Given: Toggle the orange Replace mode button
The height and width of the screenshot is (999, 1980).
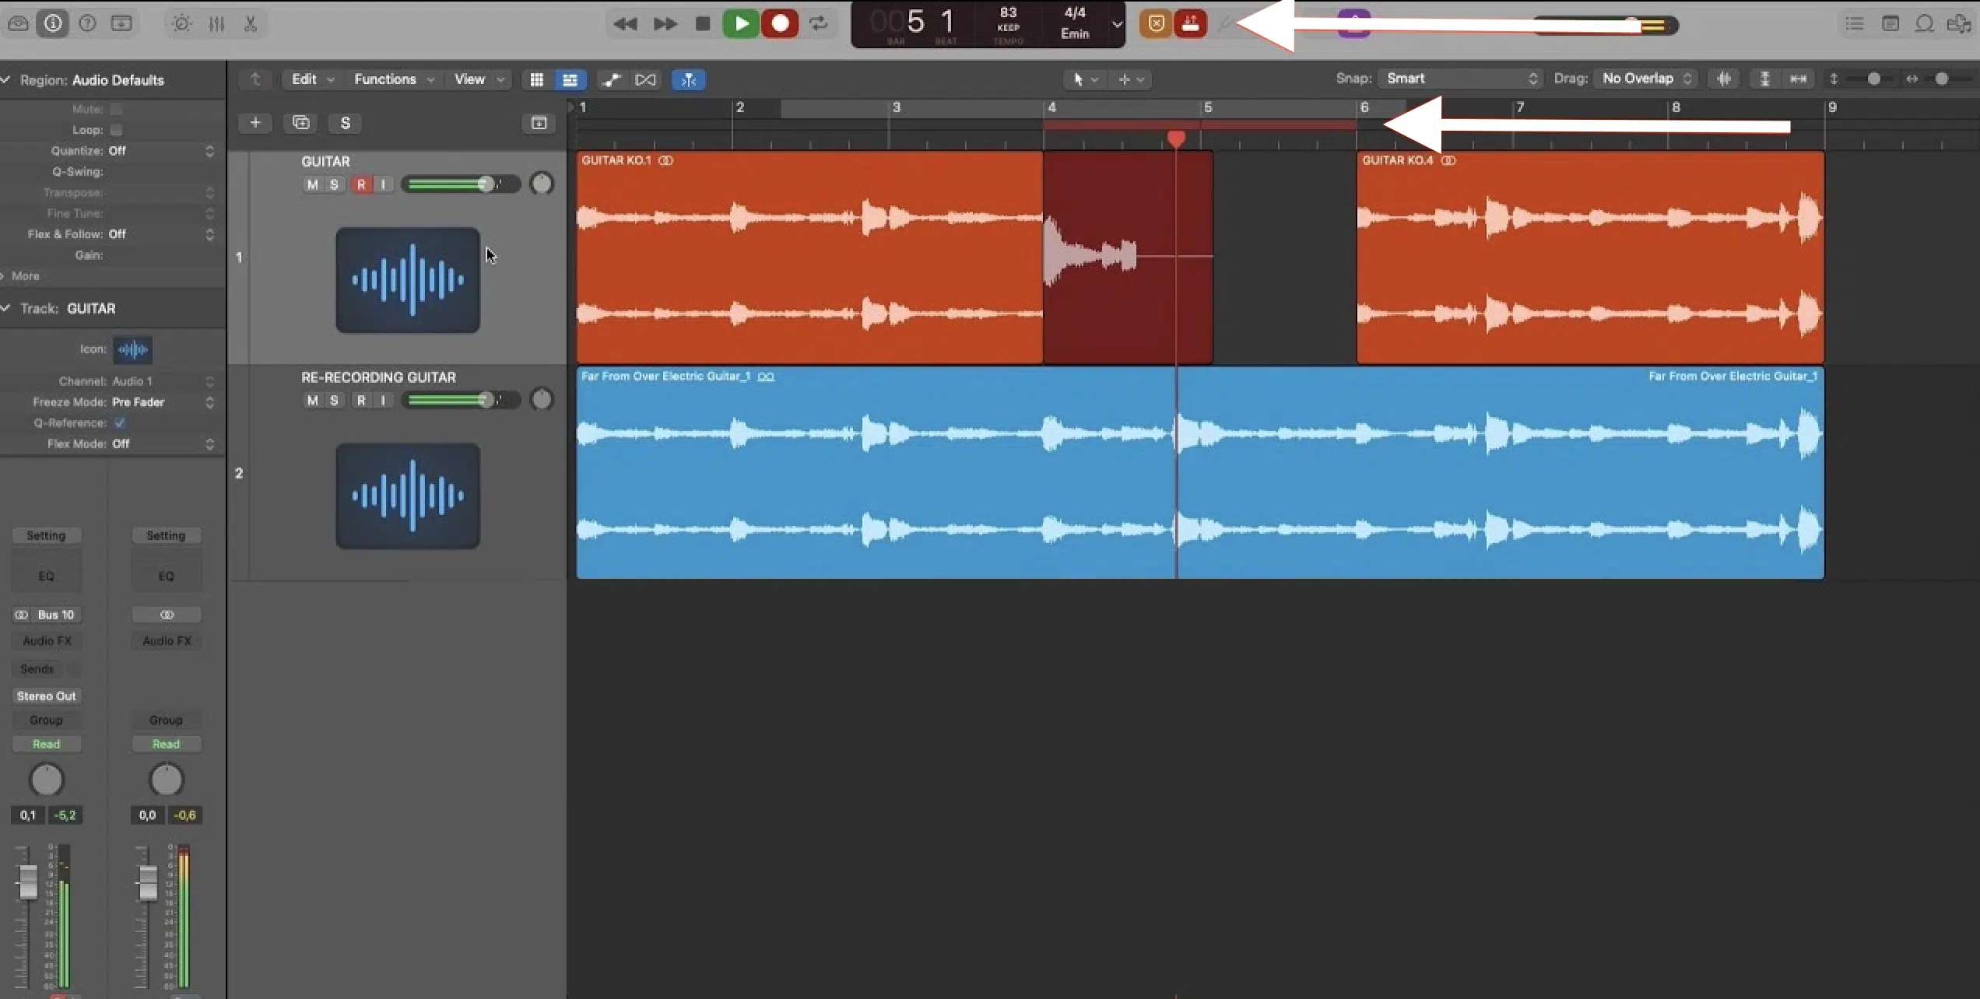Looking at the screenshot, I should 1157,24.
